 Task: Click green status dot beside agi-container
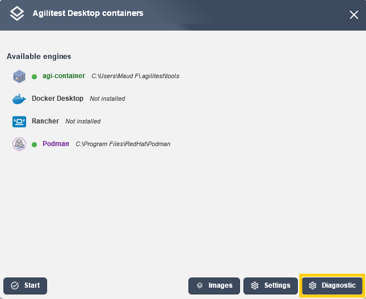point(34,76)
